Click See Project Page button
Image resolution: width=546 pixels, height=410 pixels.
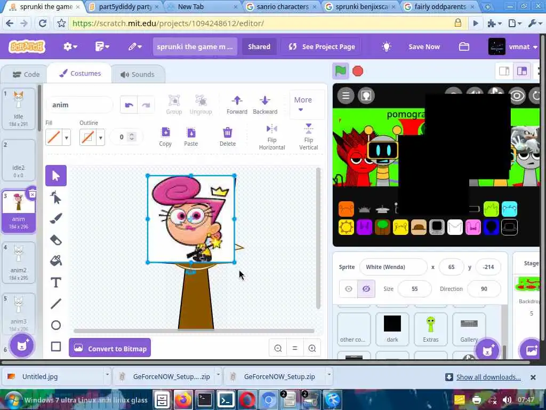coord(322,47)
